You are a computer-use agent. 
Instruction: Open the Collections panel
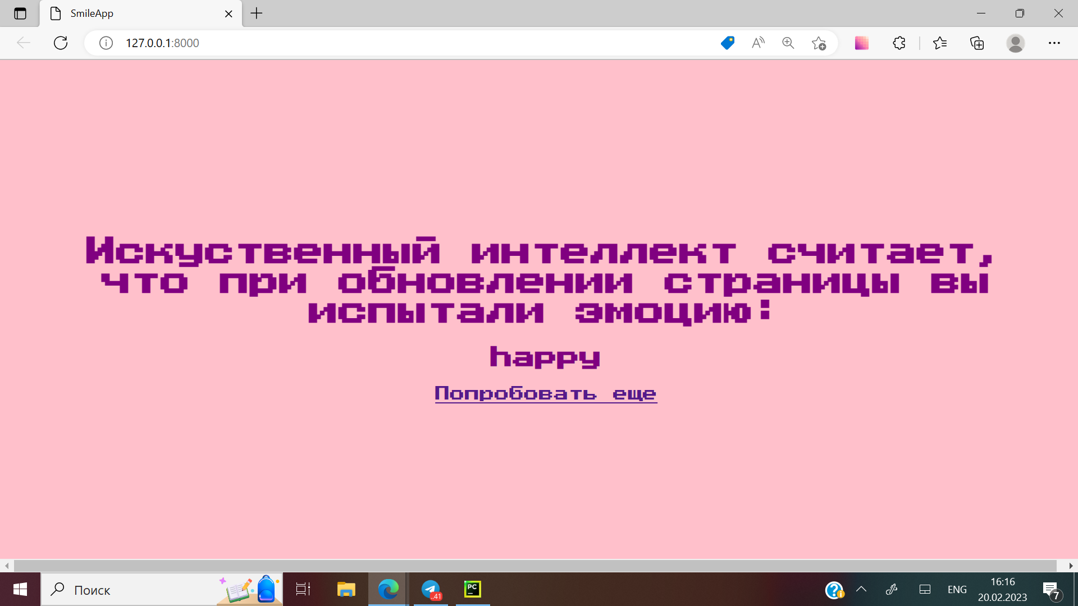pos(977,43)
